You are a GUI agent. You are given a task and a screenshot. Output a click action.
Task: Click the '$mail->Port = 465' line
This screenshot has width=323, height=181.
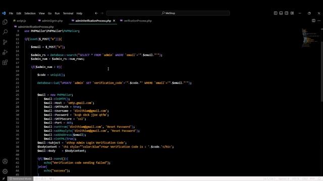click(x=59, y=123)
